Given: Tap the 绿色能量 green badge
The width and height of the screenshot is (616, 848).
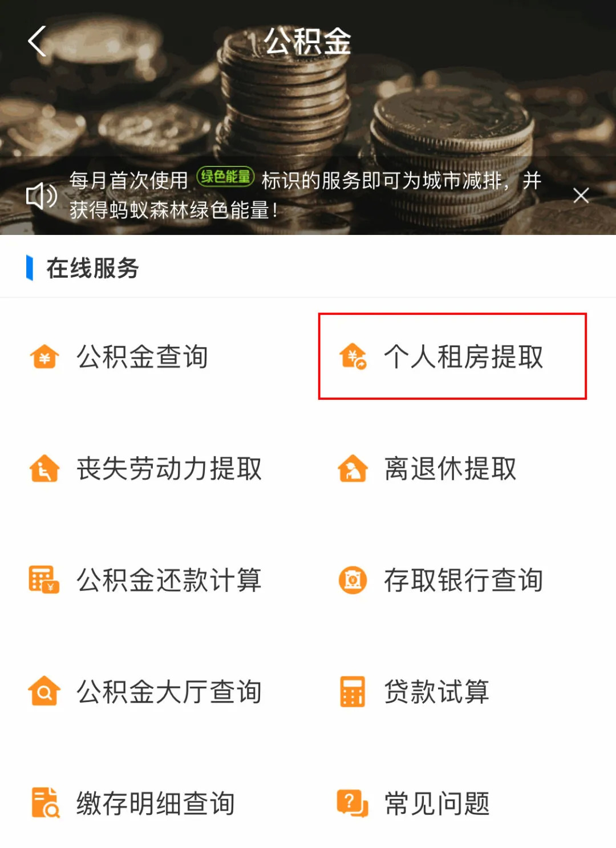Looking at the screenshot, I should [225, 177].
